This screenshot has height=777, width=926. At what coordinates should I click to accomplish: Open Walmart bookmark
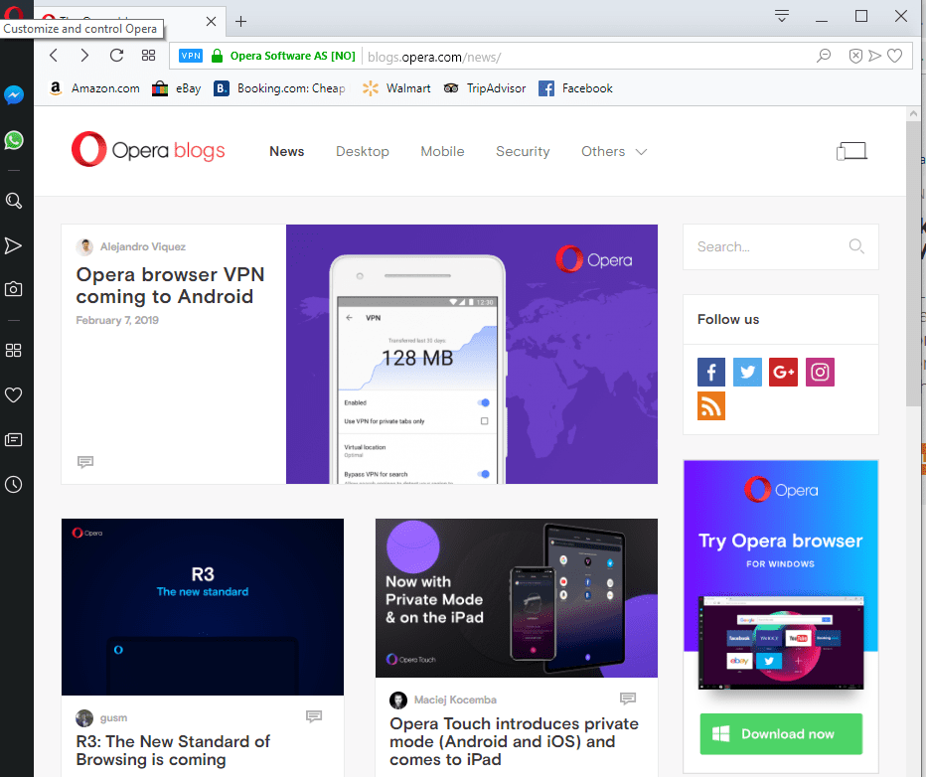[x=396, y=88]
